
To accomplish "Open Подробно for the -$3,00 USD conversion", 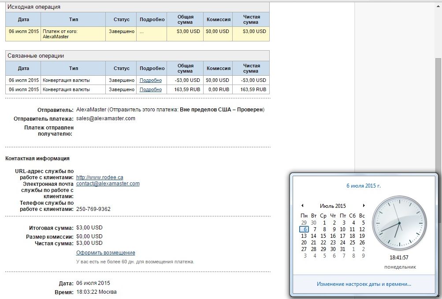I will click(151, 81).
